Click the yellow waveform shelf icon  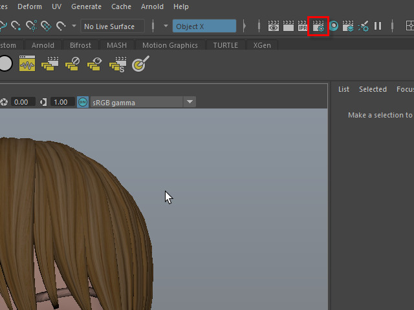click(x=27, y=64)
